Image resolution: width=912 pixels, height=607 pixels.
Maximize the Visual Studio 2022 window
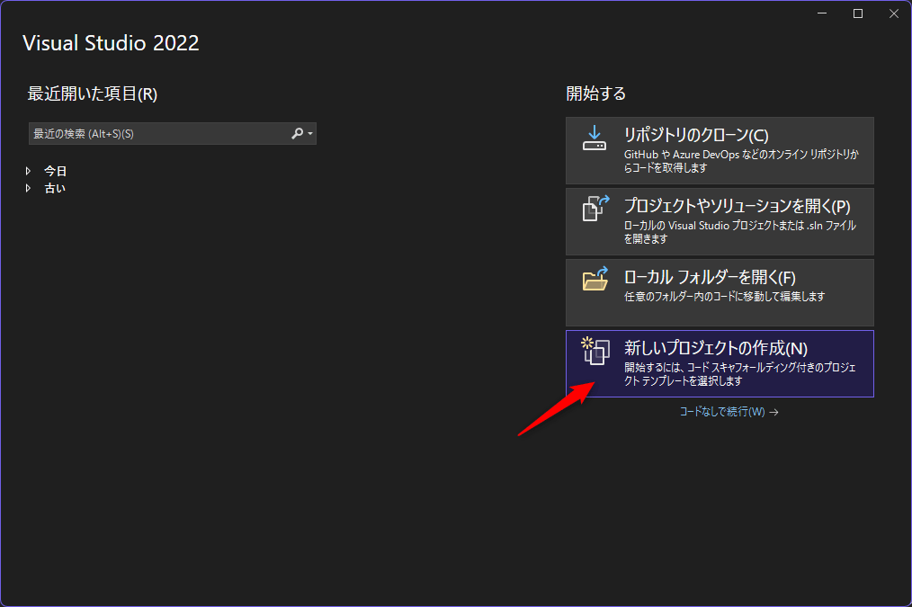coord(858,13)
